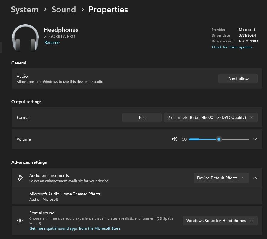The image size is (267, 239).
Task: Open Windows Sonic for Headphones dropdown
Action: pyautogui.click(x=220, y=221)
